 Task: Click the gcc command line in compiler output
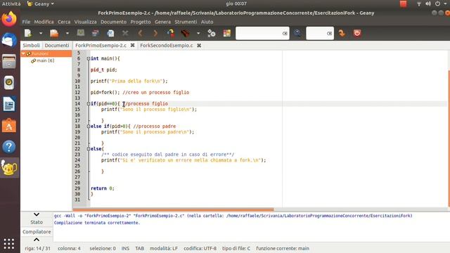233,216
